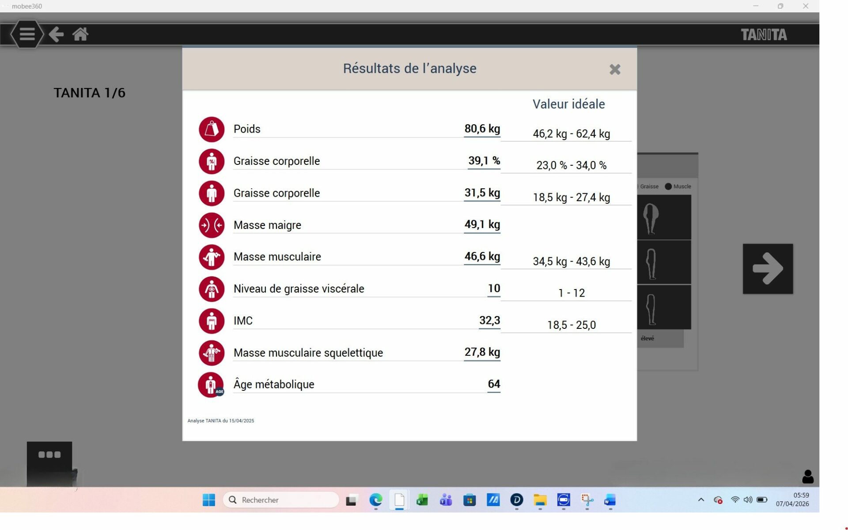The height and width of the screenshot is (530, 848).
Task: Expand hidden system tray icons chevron
Action: 701,500
